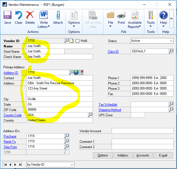Click the Address ID globe map icon
The width and height of the screenshot is (177, 169).
pos(76,73)
